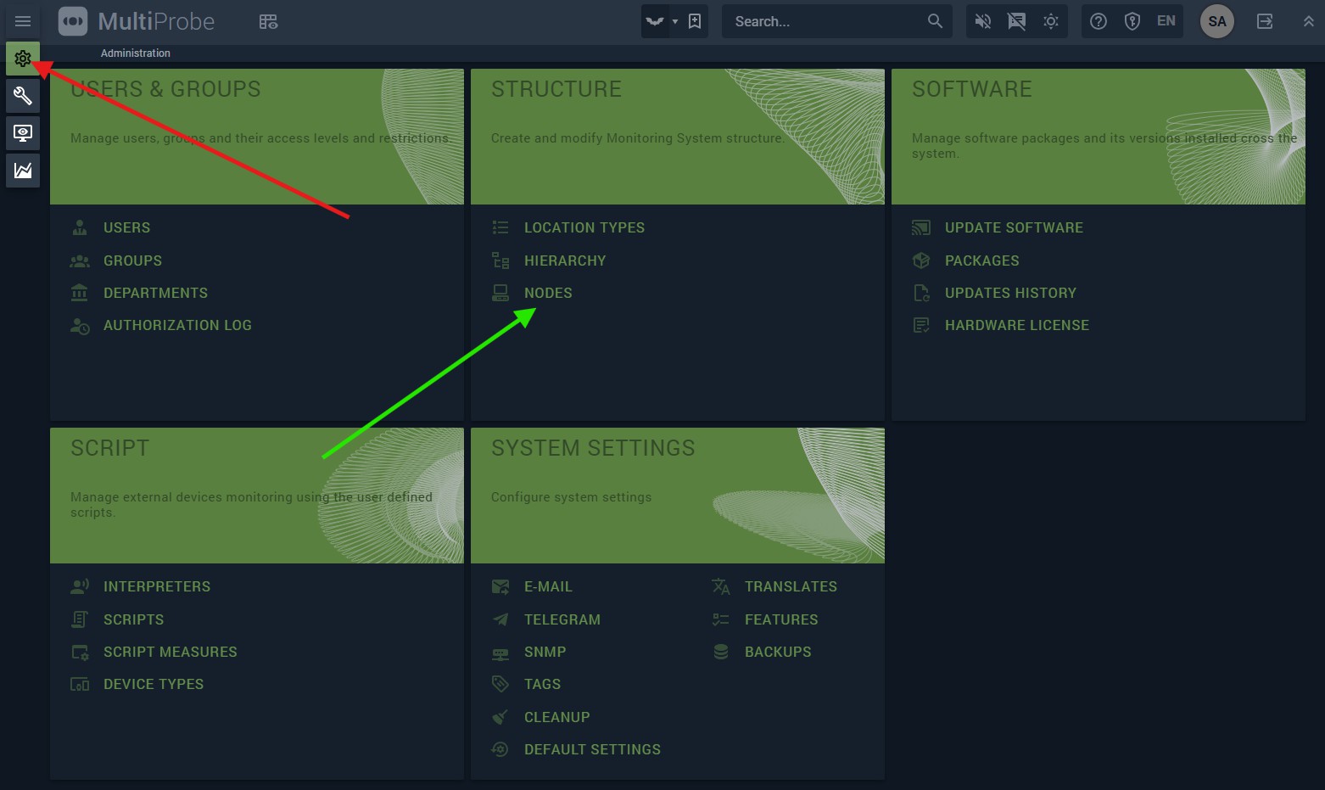Open the charts sidebar icon

click(x=23, y=171)
